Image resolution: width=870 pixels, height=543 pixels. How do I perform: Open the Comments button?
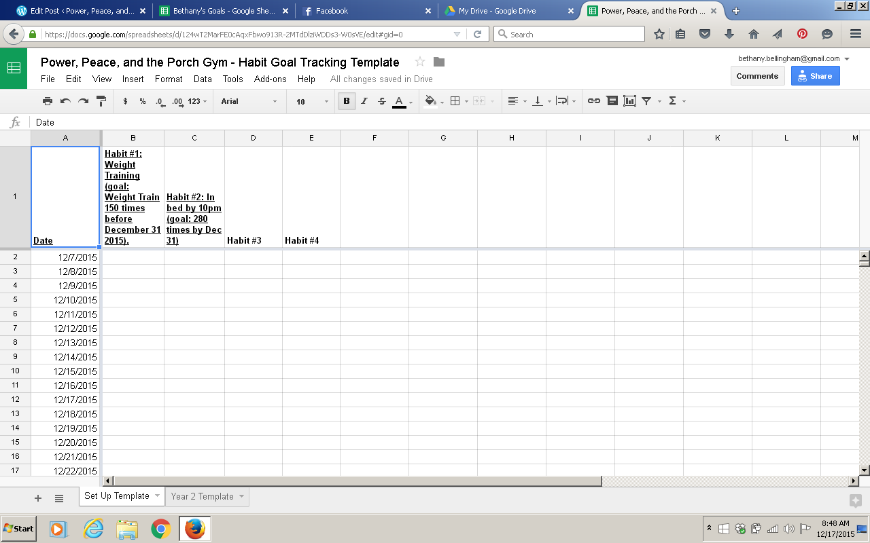pyautogui.click(x=757, y=76)
